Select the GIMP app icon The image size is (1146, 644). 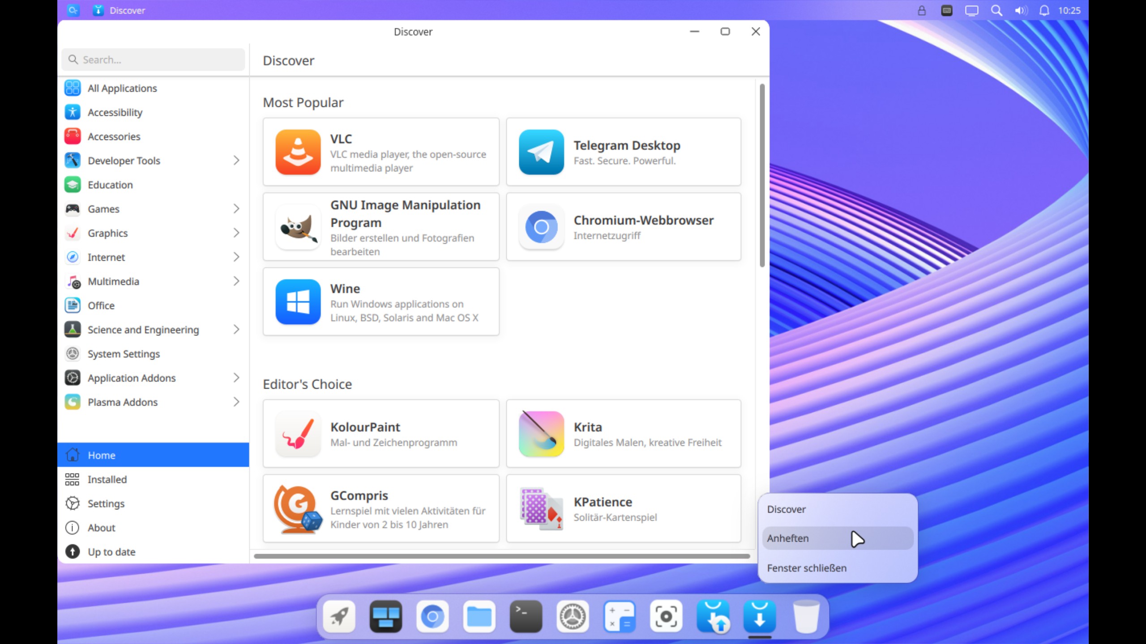298,227
